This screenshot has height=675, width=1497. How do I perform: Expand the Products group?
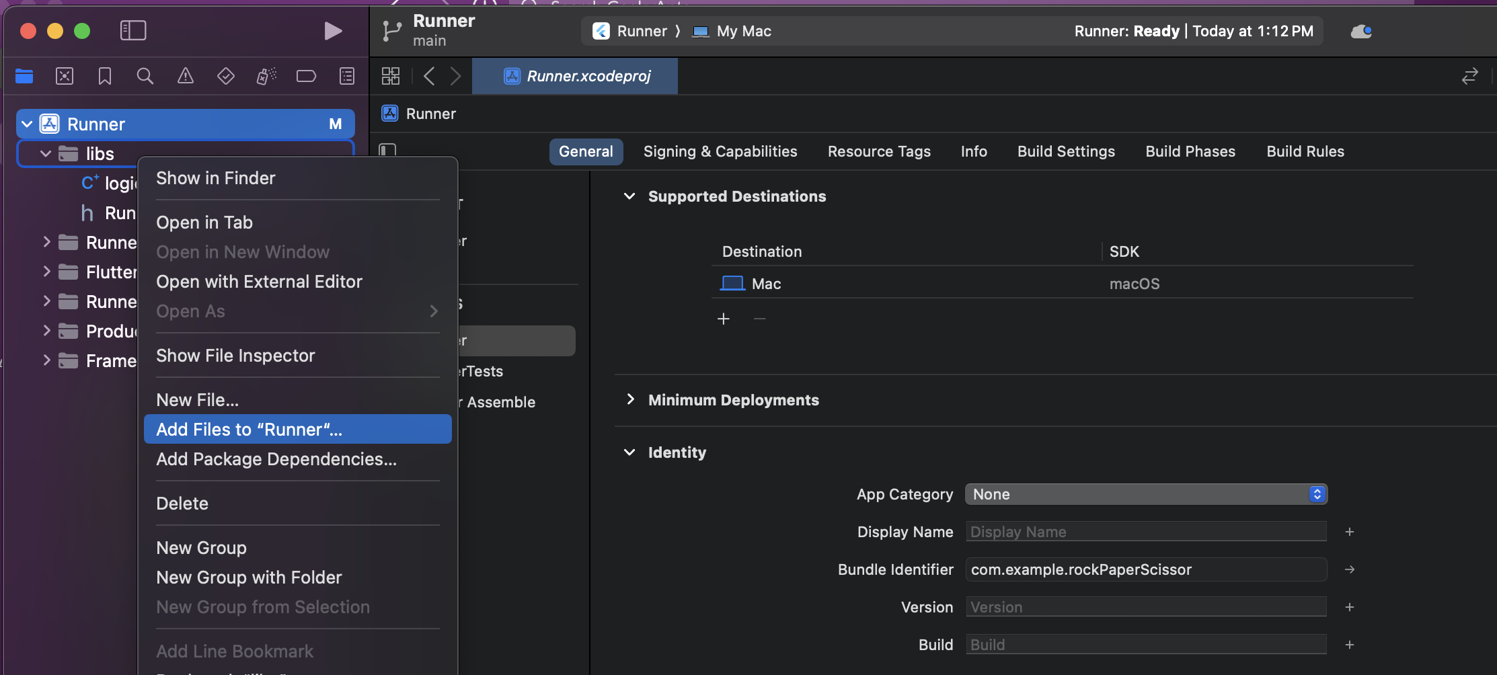(46, 331)
